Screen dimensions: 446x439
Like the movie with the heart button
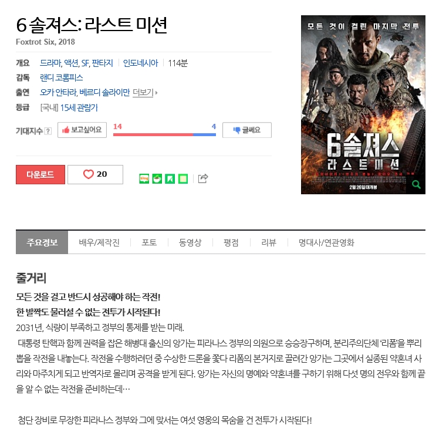(x=95, y=174)
